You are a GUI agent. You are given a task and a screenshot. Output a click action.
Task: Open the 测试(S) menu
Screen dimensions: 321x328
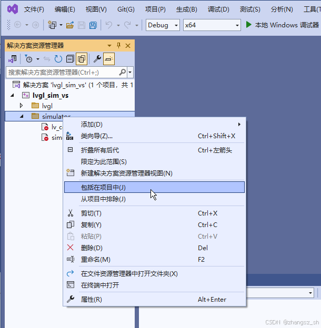click(250, 9)
